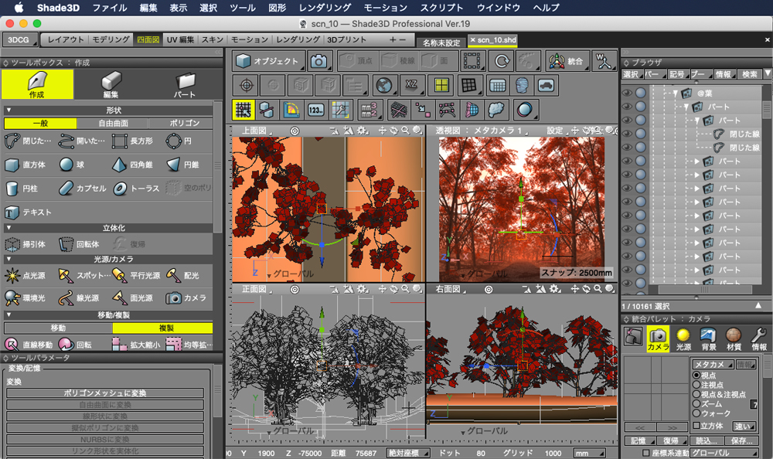Select the 長方形 rectangle tool
773x459 pixels.
(132, 141)
